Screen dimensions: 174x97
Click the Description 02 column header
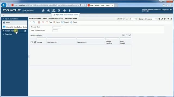(x=82, y=42)
